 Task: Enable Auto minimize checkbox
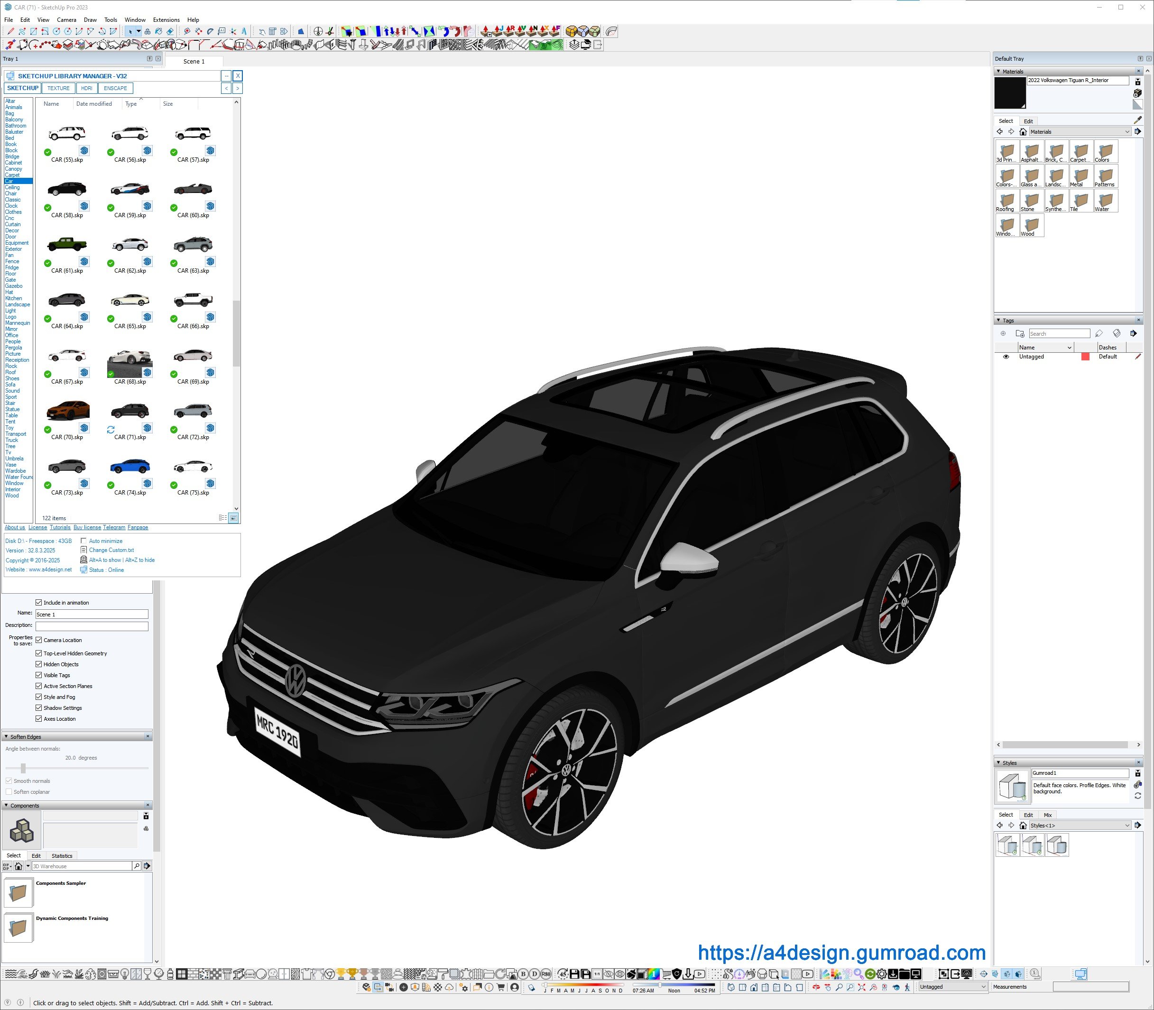coord(83,541)
